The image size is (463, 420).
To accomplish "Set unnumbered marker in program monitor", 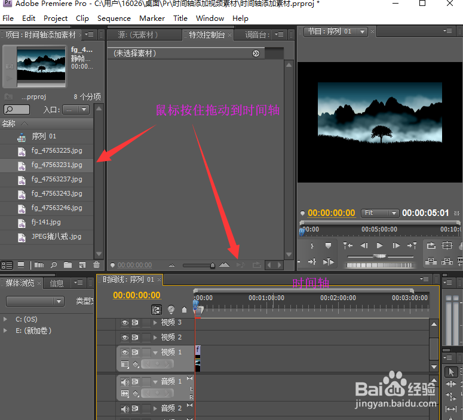I will tap(328, 245).
